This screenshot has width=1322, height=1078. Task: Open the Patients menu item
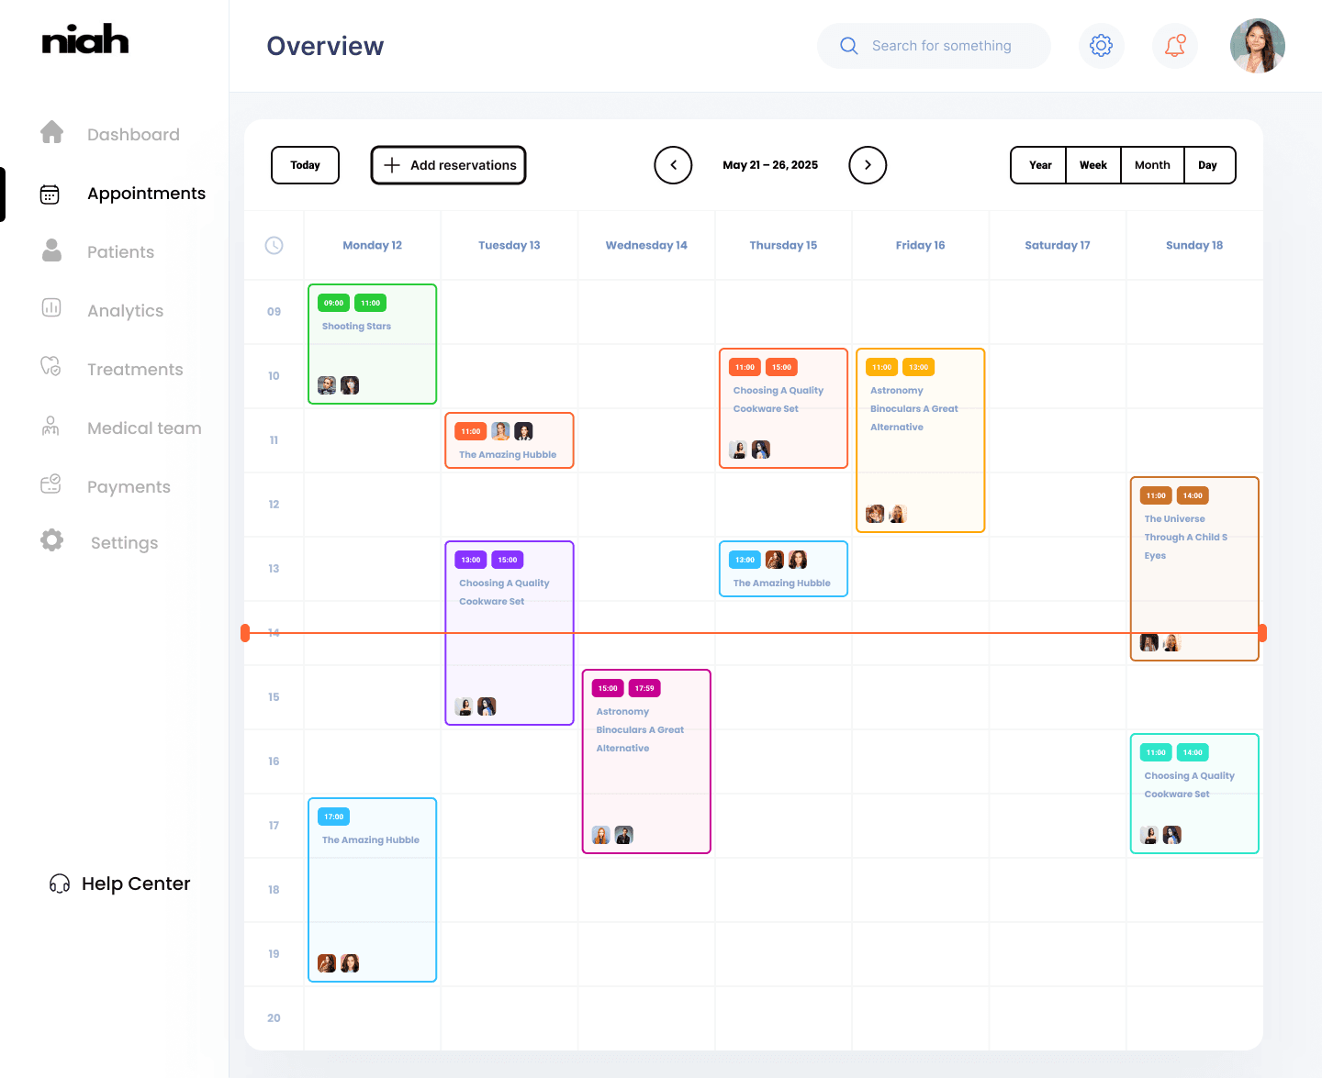coord(120,252)
